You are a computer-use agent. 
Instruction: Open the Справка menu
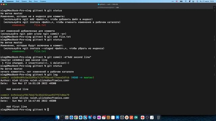43,1
